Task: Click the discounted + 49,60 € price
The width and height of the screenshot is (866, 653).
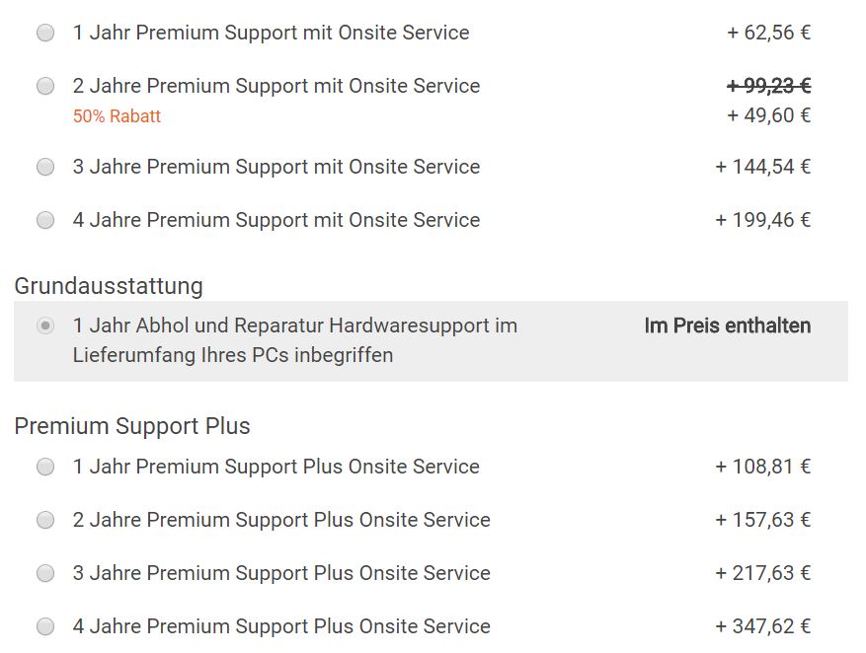Action: tap(768, 115)
